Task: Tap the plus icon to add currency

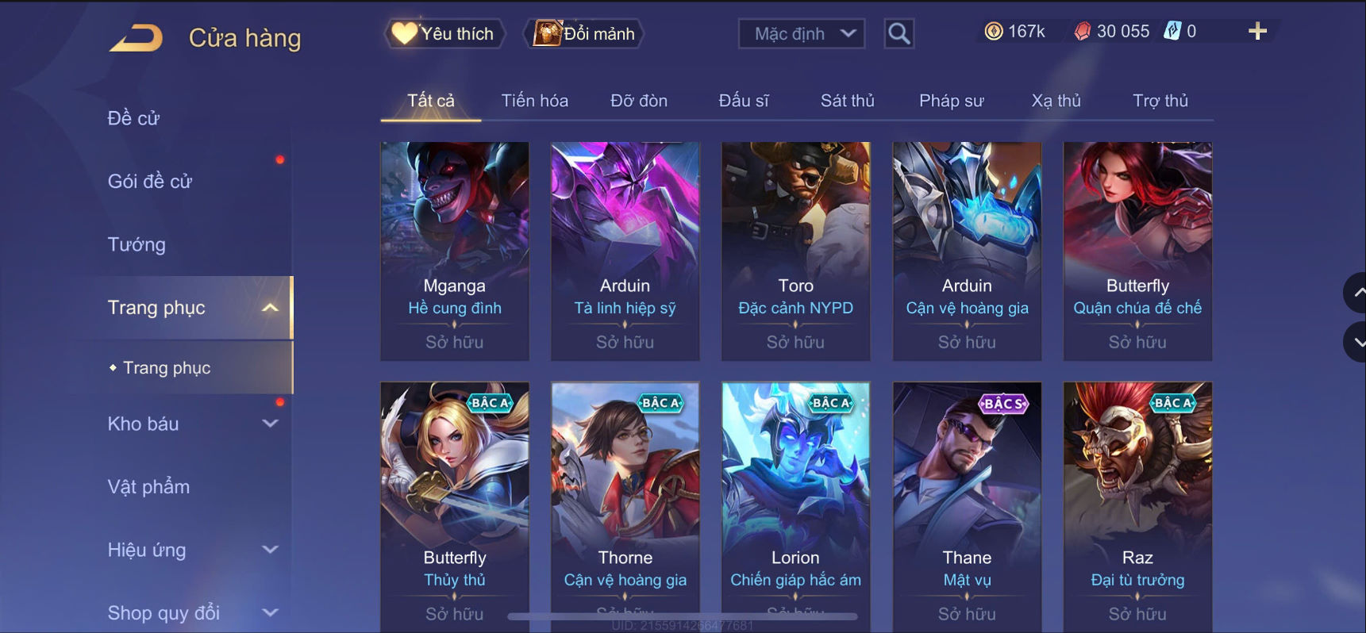Action: pos(1257,31)
